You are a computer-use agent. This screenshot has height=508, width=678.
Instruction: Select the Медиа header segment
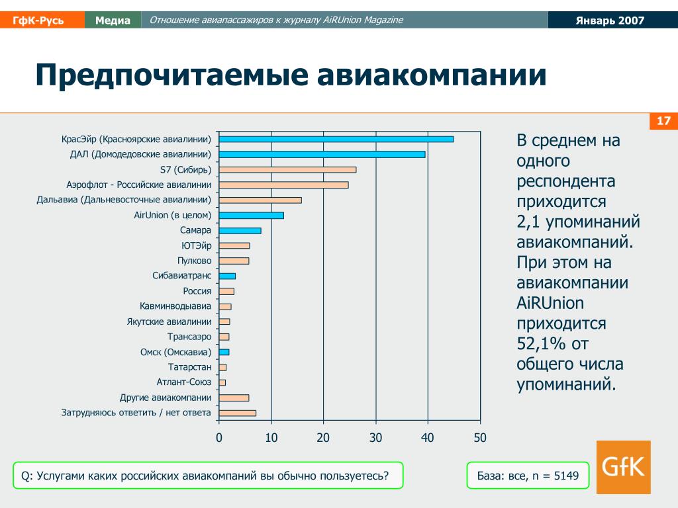(x=113, y=21)
